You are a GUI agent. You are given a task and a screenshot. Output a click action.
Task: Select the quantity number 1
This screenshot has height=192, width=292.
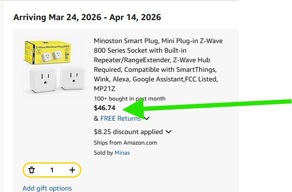tap(52, 170)
